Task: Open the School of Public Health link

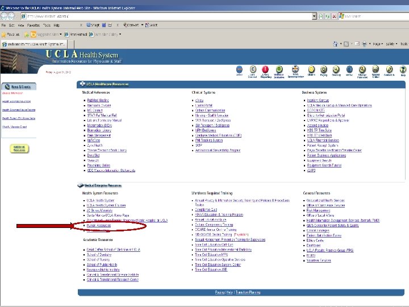Action: [102, 265]
